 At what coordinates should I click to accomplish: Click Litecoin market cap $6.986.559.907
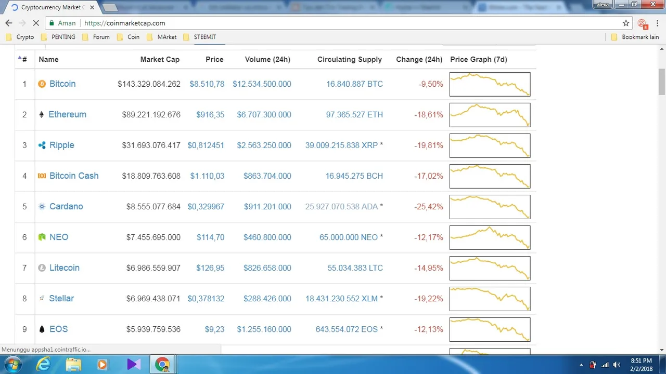[x=153, y=268]
